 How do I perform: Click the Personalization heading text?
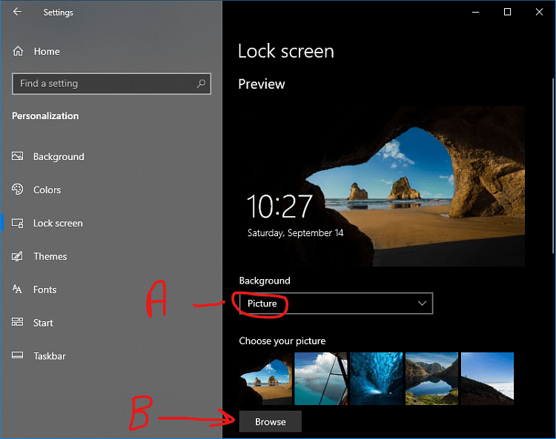coord(45,116)
